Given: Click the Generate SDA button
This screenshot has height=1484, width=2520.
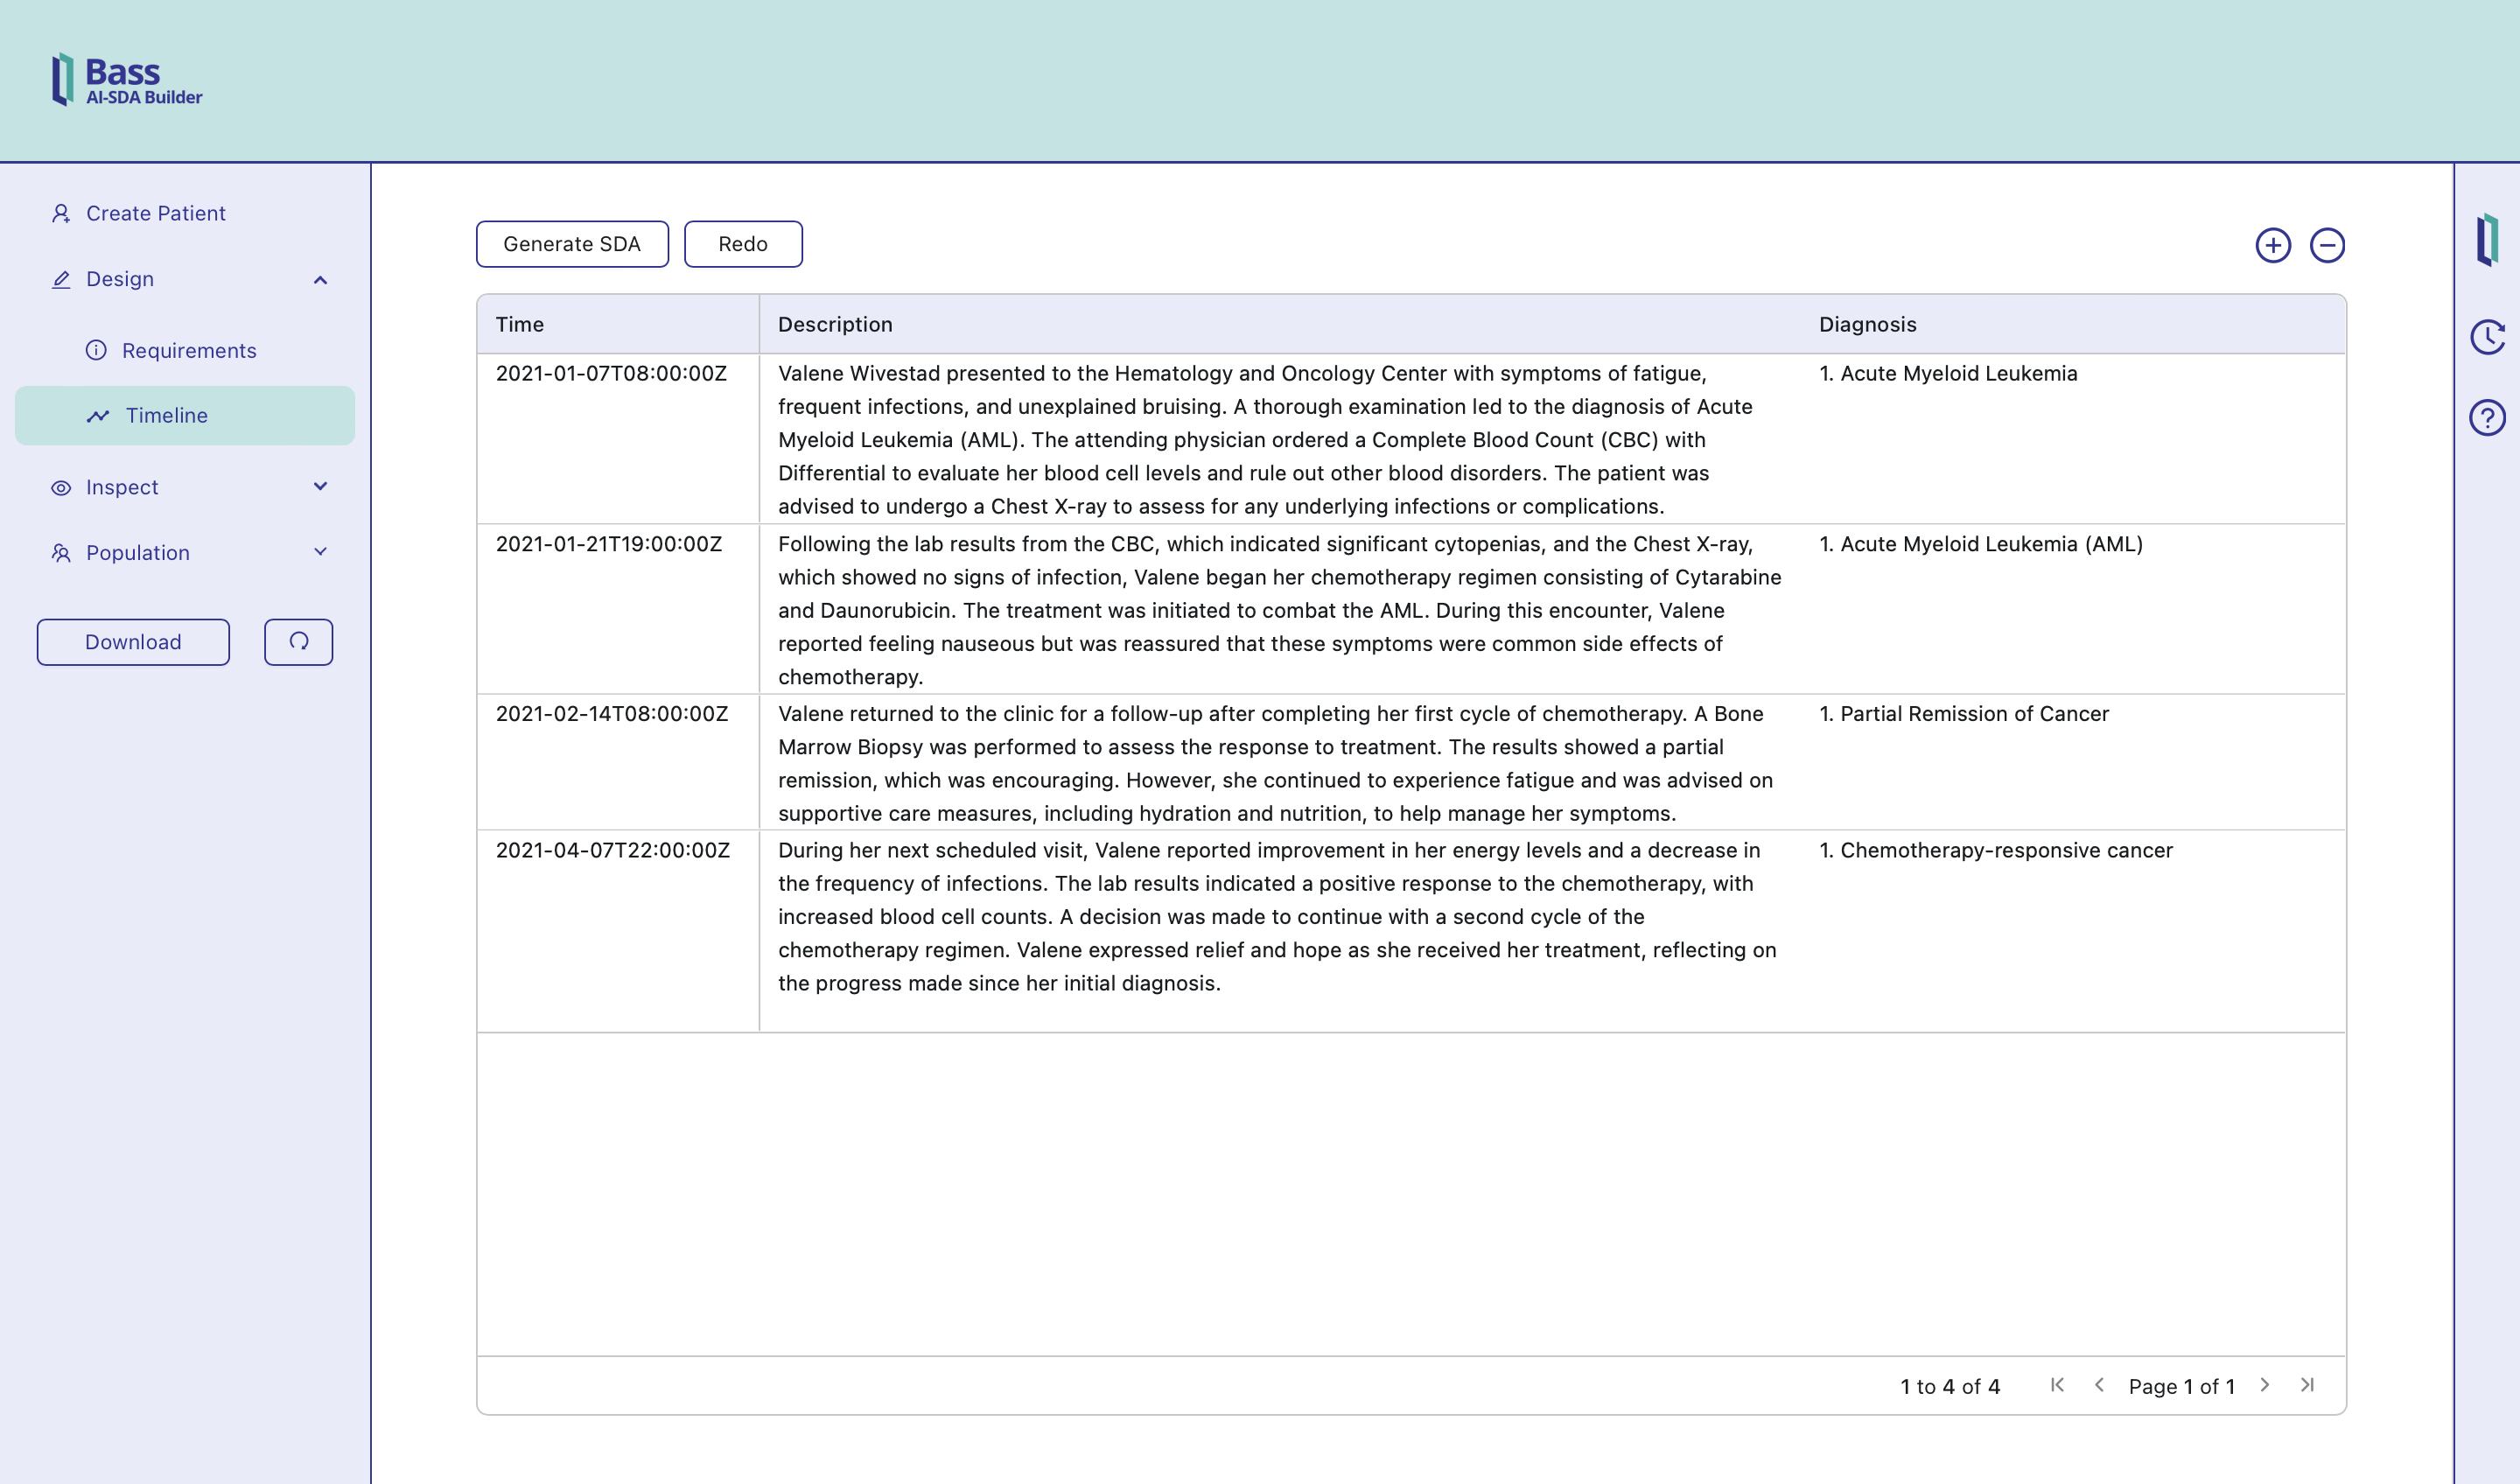Looking at the screenshot, I should point(572,244).
